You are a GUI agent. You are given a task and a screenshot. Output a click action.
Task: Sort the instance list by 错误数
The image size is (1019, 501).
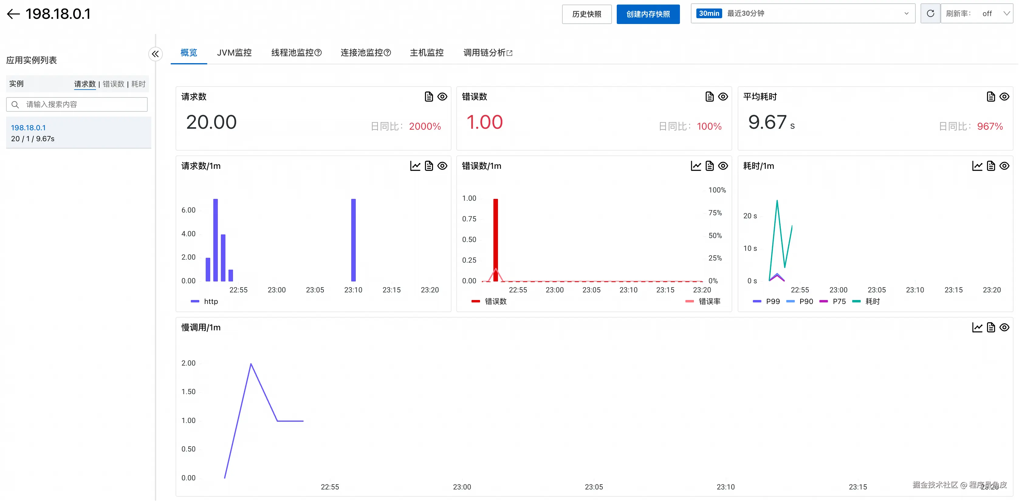point(114,84)
